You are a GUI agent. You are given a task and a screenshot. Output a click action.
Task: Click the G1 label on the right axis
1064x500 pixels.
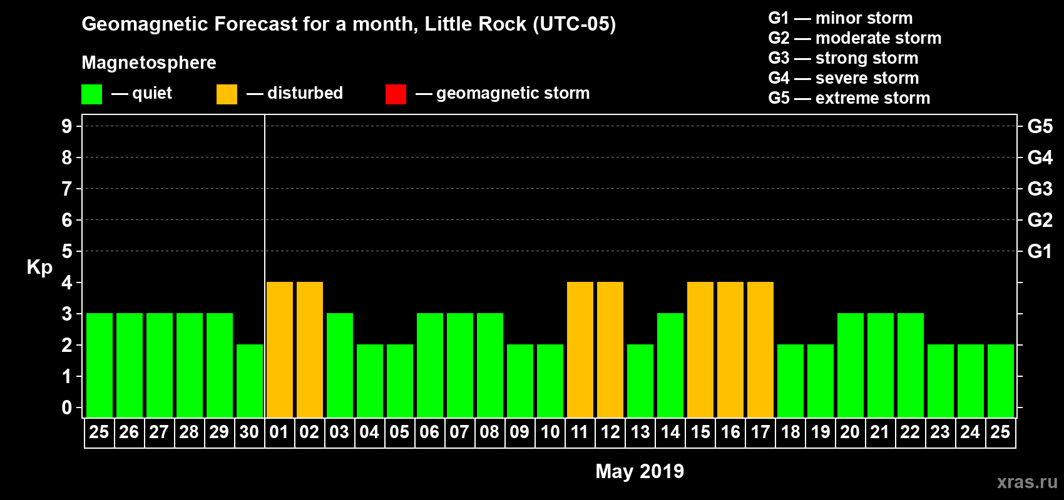(1040, 251)
